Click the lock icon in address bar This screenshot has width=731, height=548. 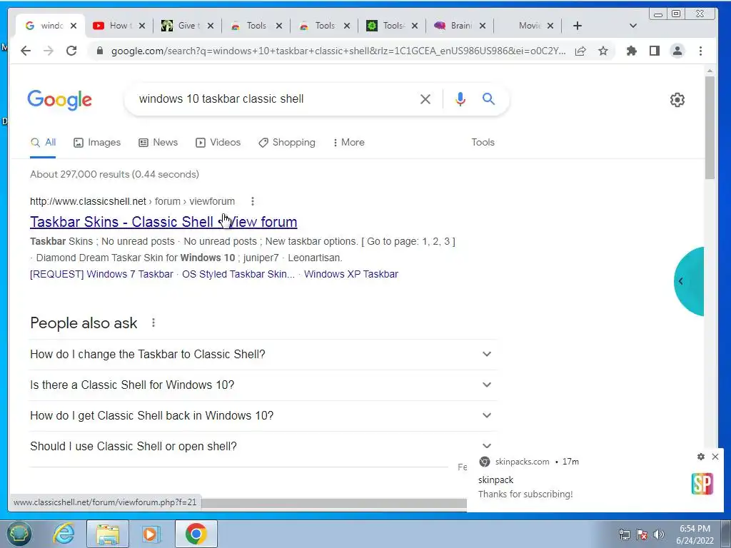pyautogui.click(x=99, y=51)
